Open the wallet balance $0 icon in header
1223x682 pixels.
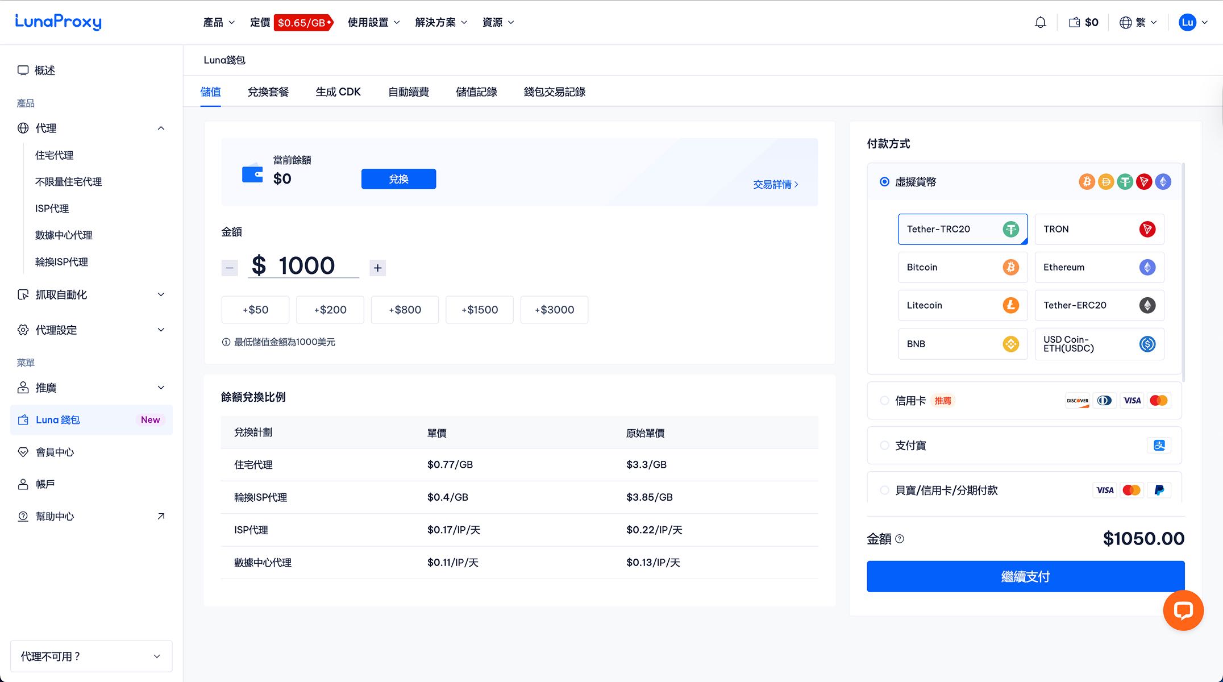[1083, 22]
